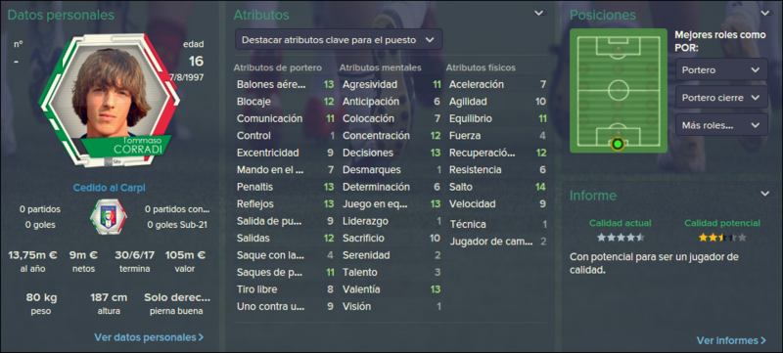
Task: Open the Portero role dropdown
Action: pos(721,69)
